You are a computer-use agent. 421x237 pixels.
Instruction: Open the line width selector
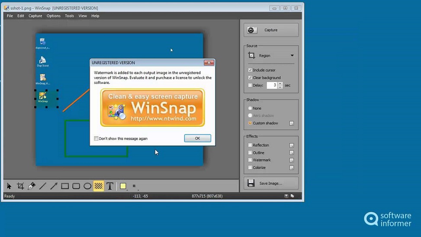pos(134,186)
